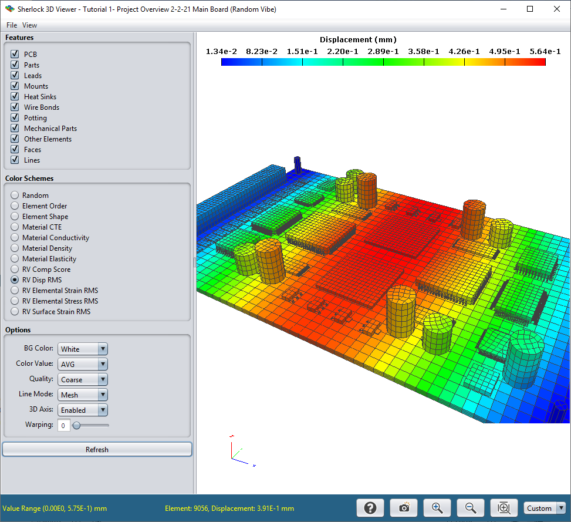
Task: Switch color scheme to RV Comp Score
Action: coord(14,269)
